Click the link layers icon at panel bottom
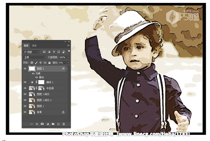210x141 pixels. [x=31, y=124]
